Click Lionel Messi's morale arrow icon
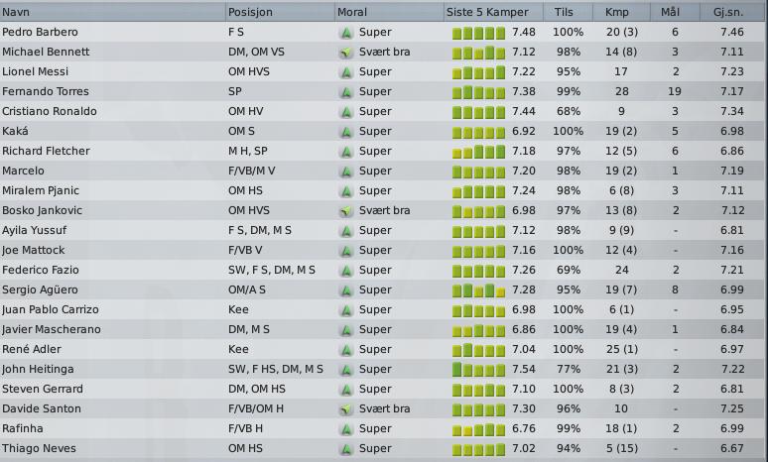The width and height of the screenshot is (768, 462). (346, 72)
